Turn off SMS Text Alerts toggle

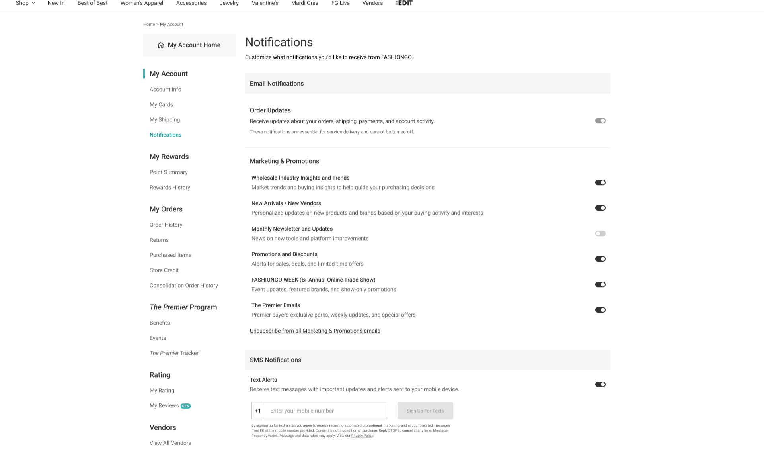600,384
